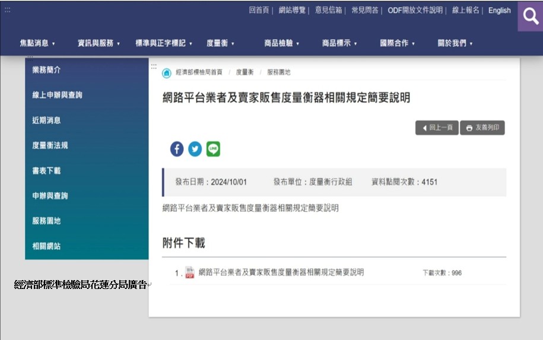
Task: Expand the 關於我們 dropdown menu
Action: tap(455, 43)
